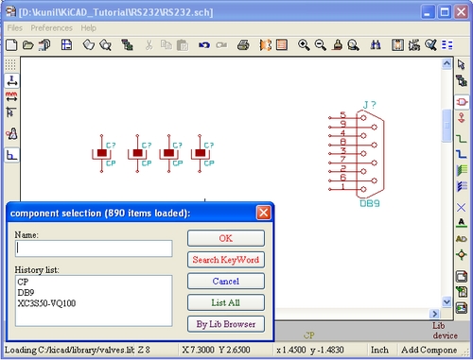The width and height of the screenshot is (473, 360).
Task: Select the Place a power port tool
Action: point(462,118)
